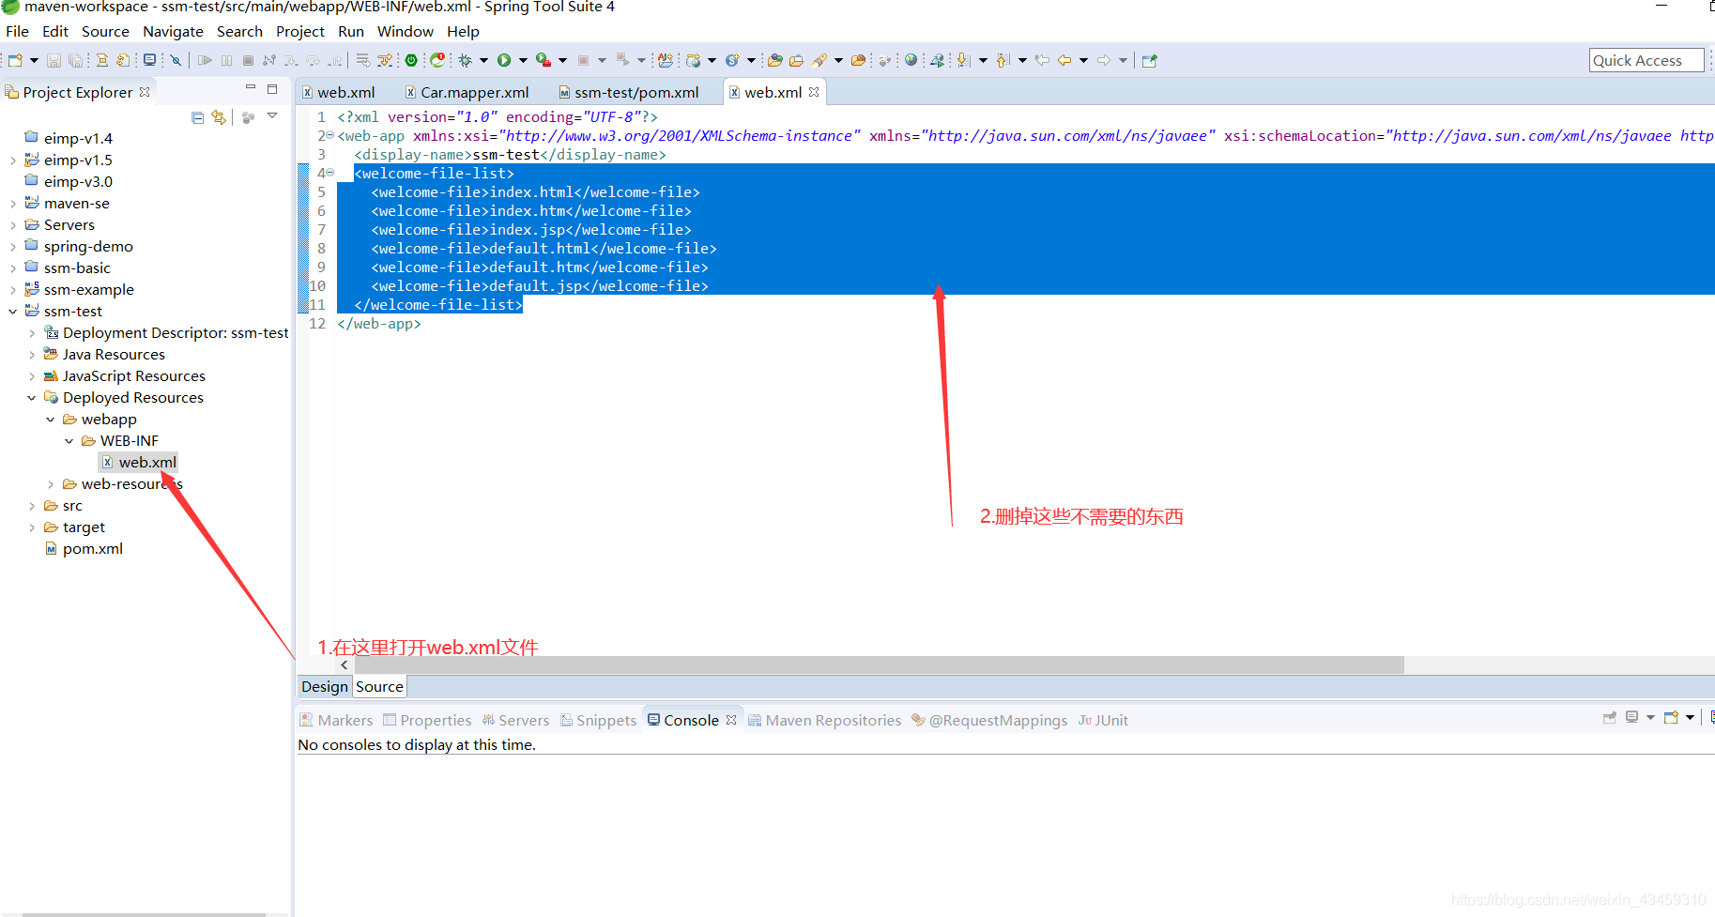Open the Maven Repositories view tab

point(824,720)
